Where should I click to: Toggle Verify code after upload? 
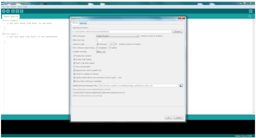pos(74,63)
